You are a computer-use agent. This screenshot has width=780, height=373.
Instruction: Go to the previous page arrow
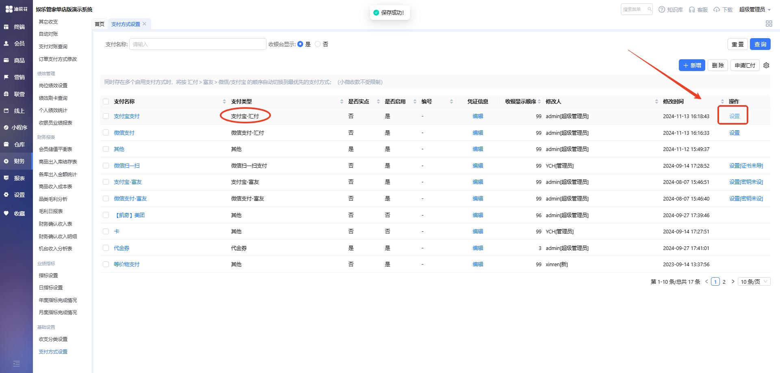point(707,281)
